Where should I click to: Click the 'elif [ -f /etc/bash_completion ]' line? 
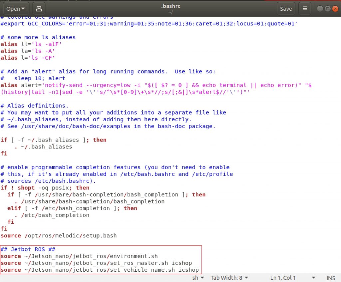pos(72,208)
